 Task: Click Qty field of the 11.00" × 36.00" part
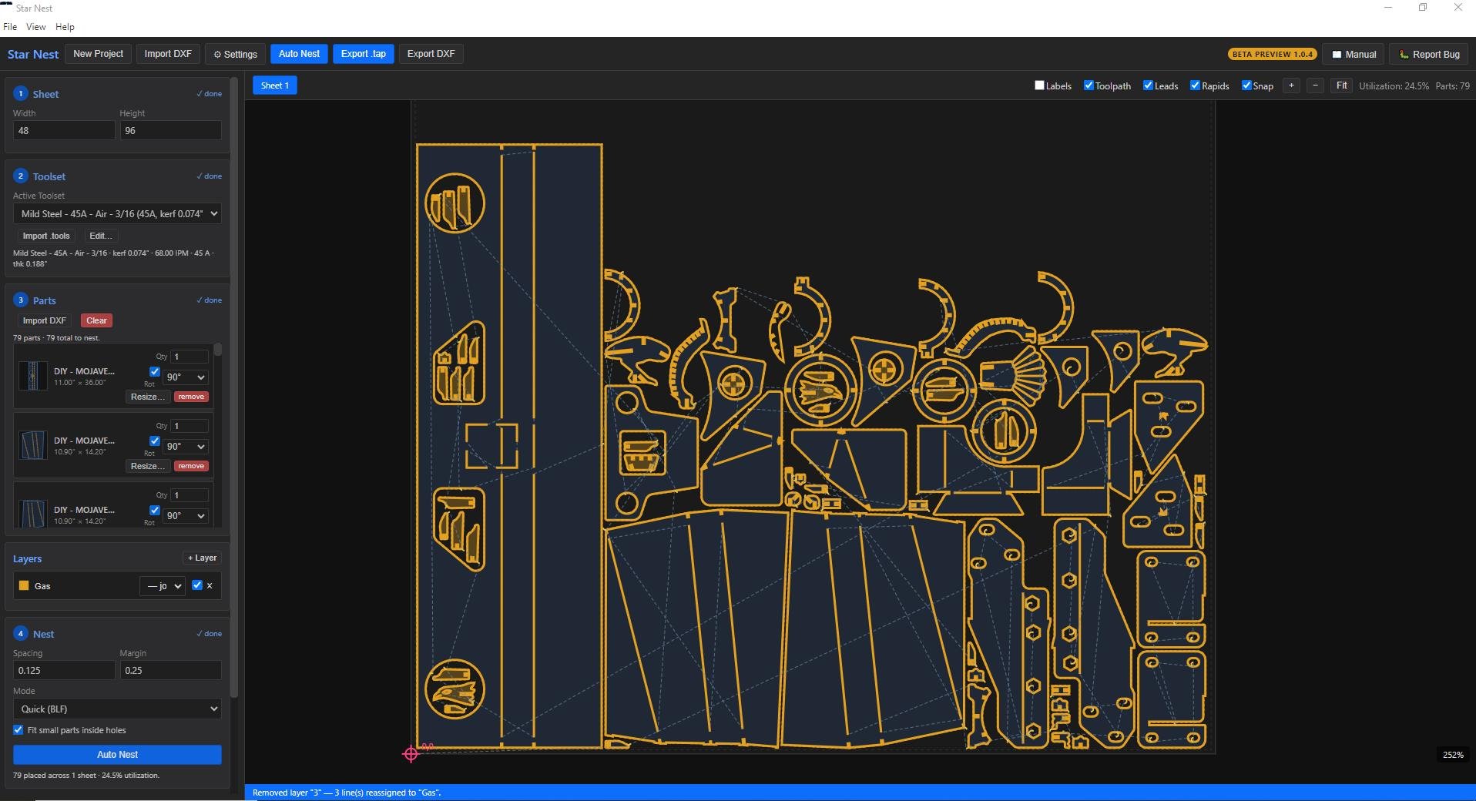pyautogui.click(x=190, y=357)
